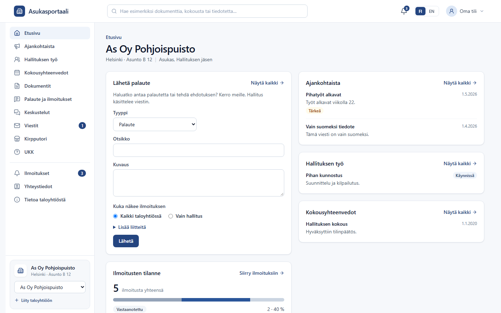The image size is (501, 313).
Task: Click the grey first segment of the notices progress bar
Action: coord(147,300)
